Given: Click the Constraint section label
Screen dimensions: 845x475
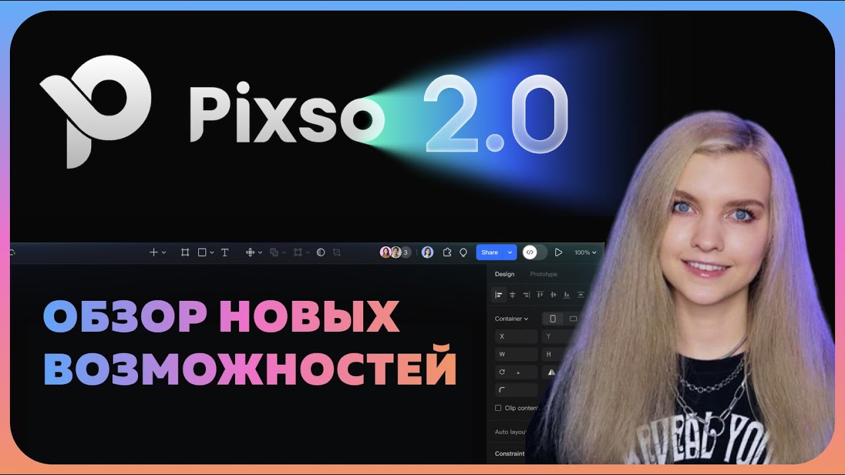Looking at the screenshot, I should (x=510, y=454).
